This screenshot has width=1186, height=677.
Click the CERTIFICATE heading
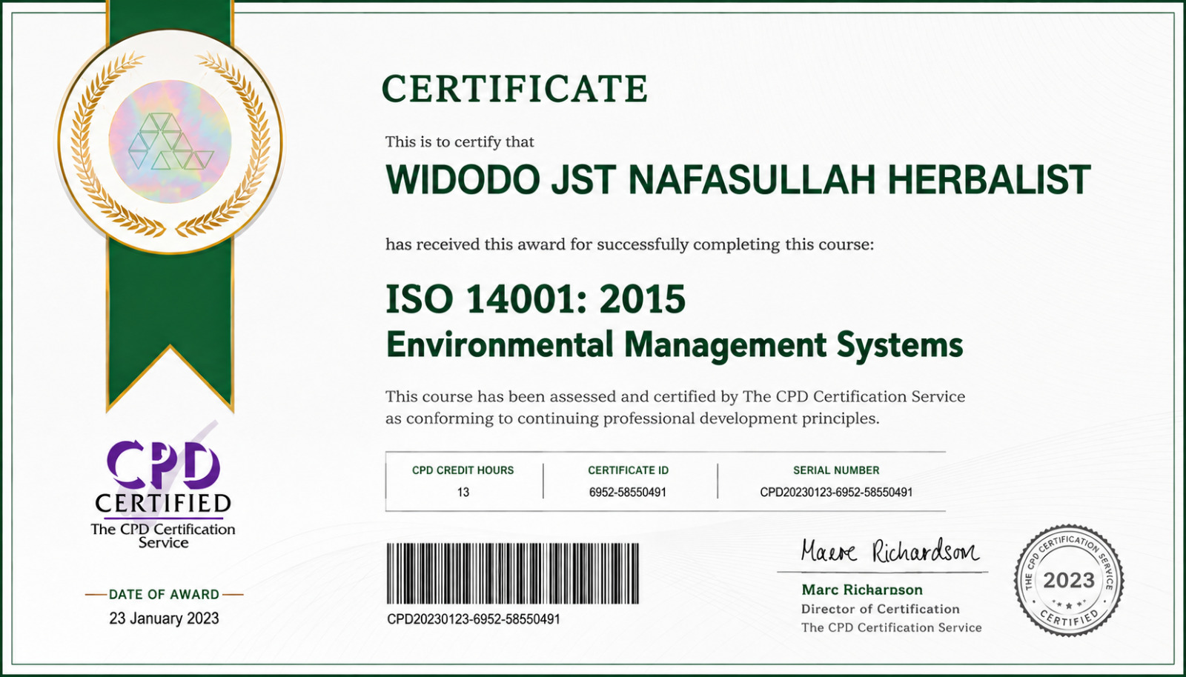coord(515,89)
